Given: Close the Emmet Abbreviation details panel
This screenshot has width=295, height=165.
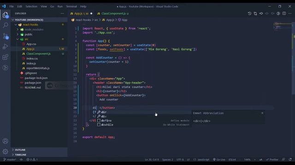Looking at the screenshot, I should point(262,113).
